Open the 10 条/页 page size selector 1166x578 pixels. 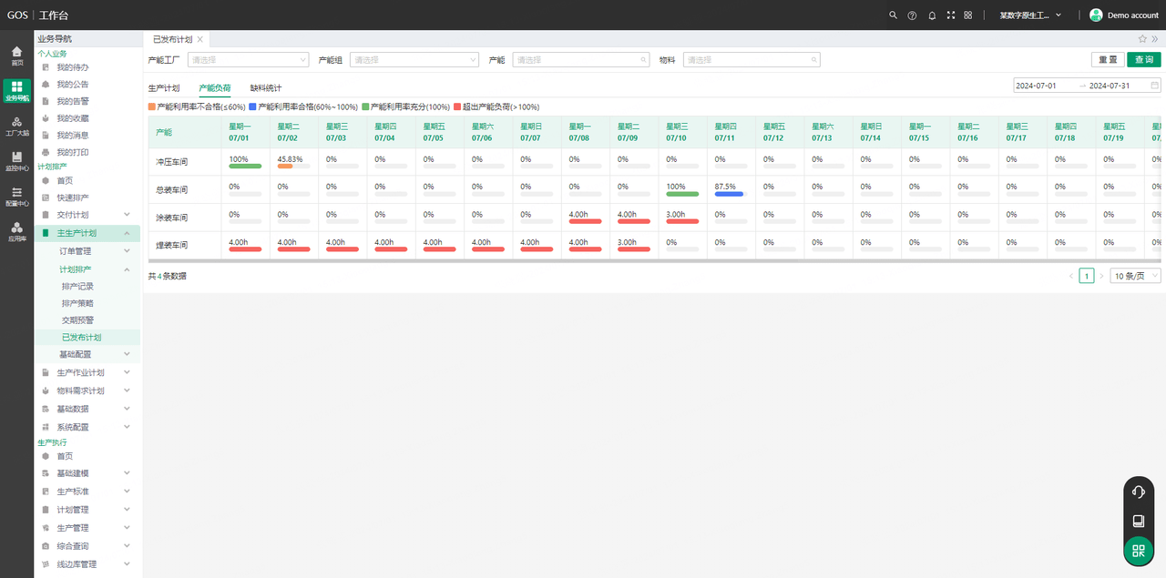tap(1135, 276)
